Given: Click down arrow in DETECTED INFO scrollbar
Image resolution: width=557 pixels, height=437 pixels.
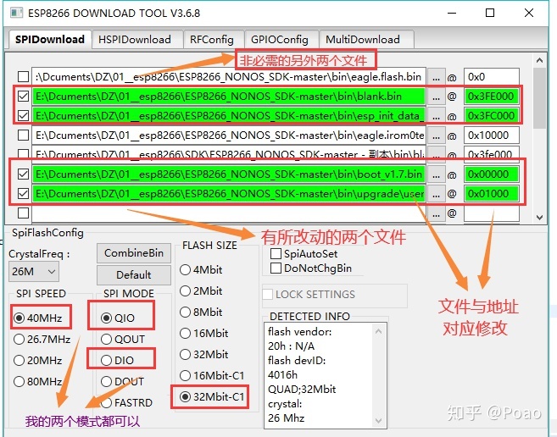Looking at the screenshot, I should point(379,421).
